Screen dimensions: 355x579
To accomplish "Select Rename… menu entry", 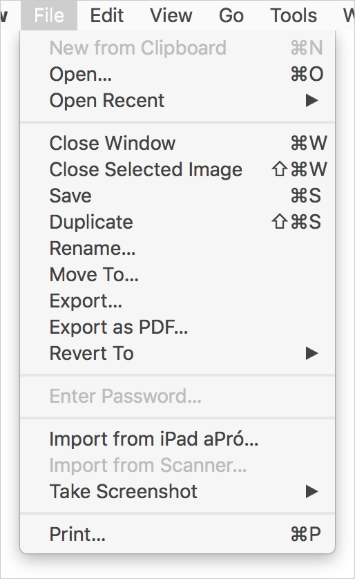I will (177, 248).
